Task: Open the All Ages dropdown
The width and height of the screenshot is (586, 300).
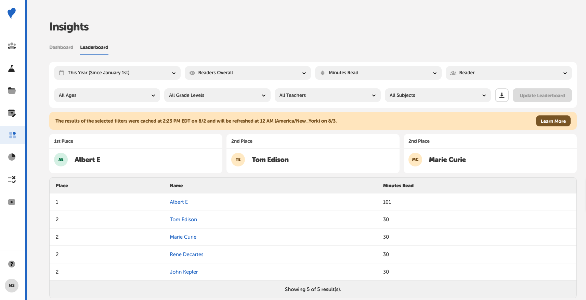Action: click(107, 95)
